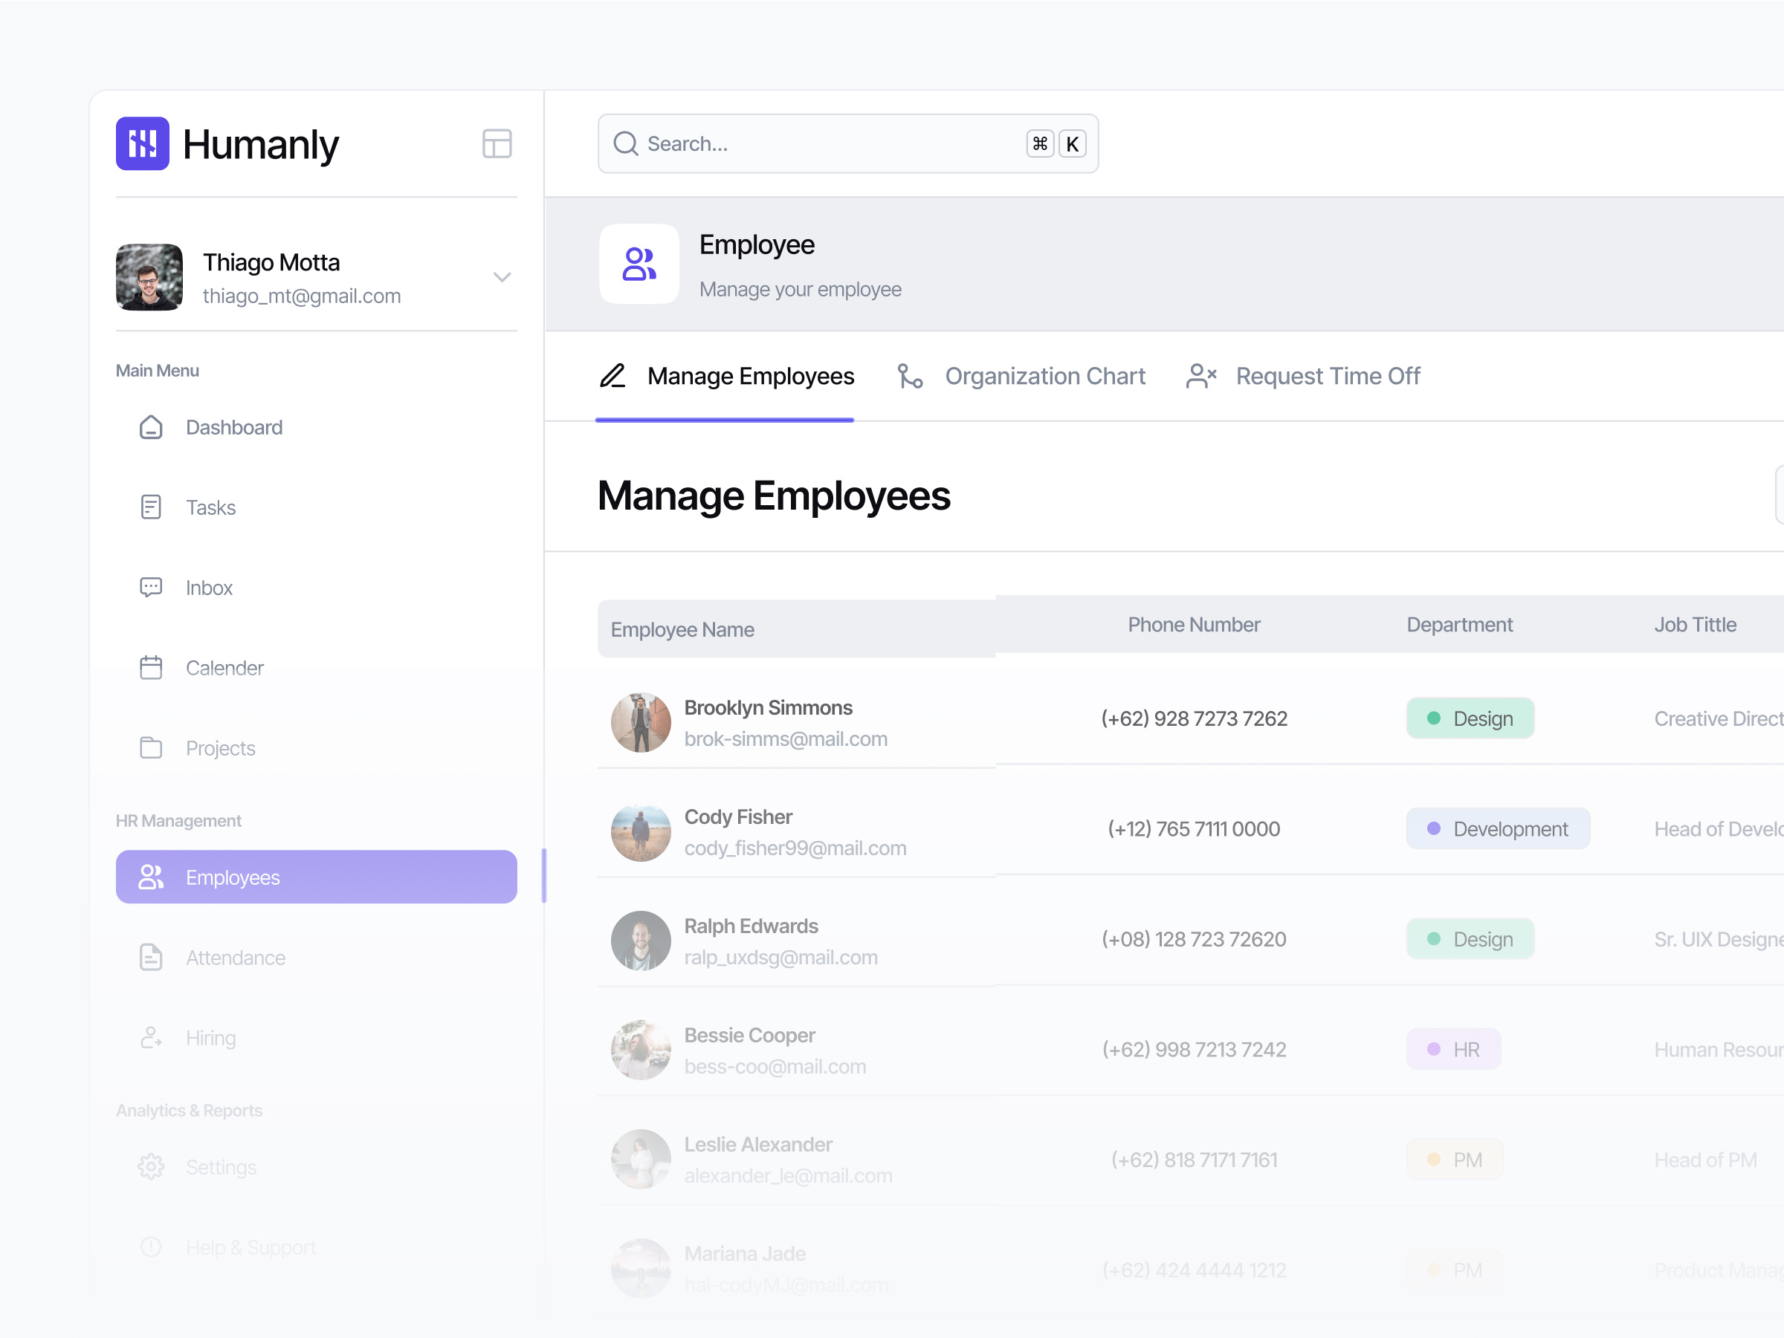Click the Search input field
Image resolution: width=1784 pixels, height=1338 pixels.
coord(831,143)
